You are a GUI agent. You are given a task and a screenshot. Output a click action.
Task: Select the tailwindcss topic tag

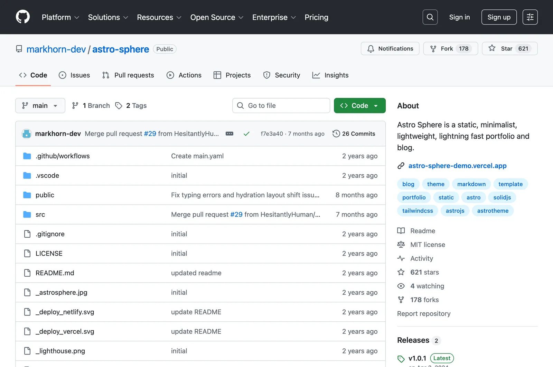418,211
